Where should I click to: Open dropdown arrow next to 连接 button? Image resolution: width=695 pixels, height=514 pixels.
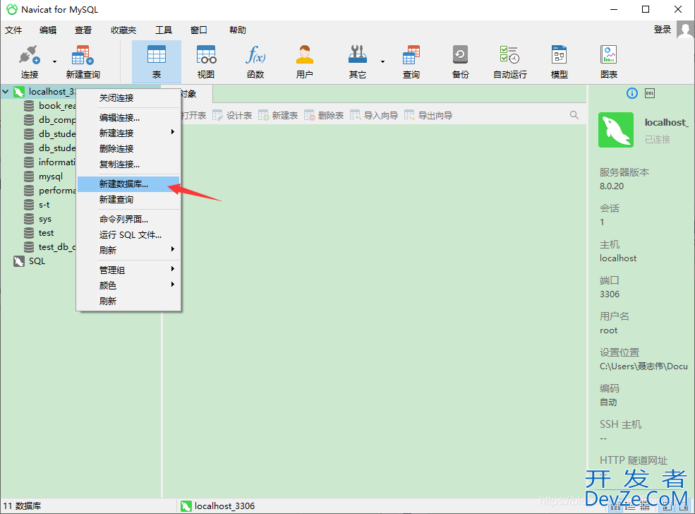coord(54,62)
